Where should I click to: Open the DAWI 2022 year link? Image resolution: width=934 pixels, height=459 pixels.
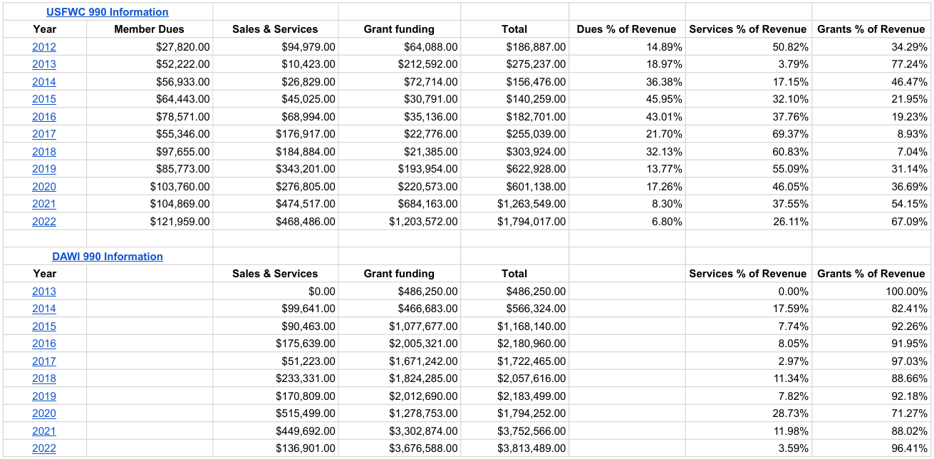(44, 448)
